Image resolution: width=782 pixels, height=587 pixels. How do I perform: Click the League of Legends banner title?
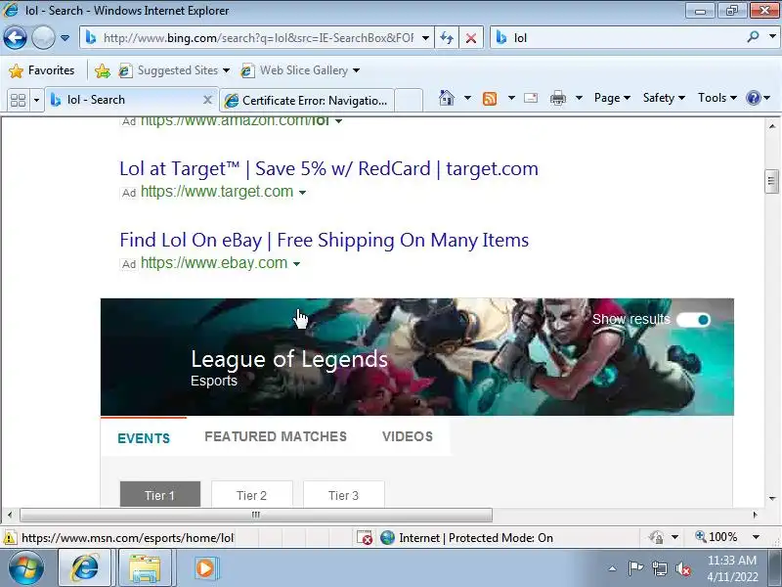(289, 359)
